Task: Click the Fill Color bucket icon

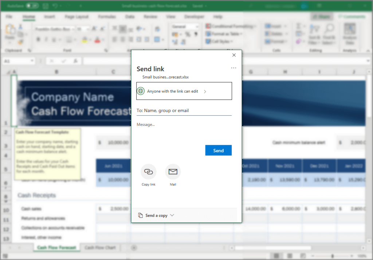Action: [84, 40]
